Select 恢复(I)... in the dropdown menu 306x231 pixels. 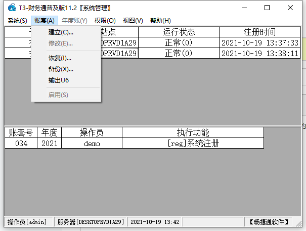pos(66,58)
